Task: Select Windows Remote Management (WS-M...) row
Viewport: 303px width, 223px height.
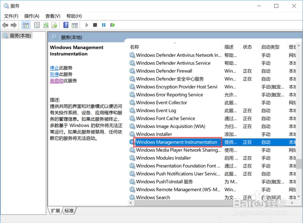Action: pos(212,190)
